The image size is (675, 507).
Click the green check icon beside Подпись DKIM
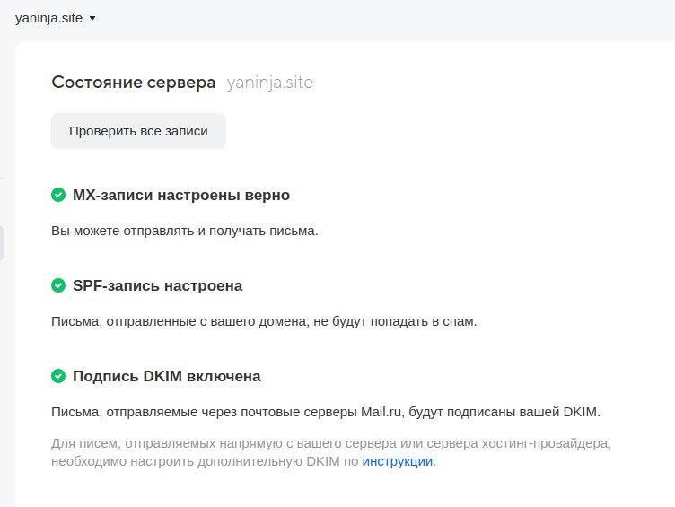pyautogui.click(x=58, y=376)
